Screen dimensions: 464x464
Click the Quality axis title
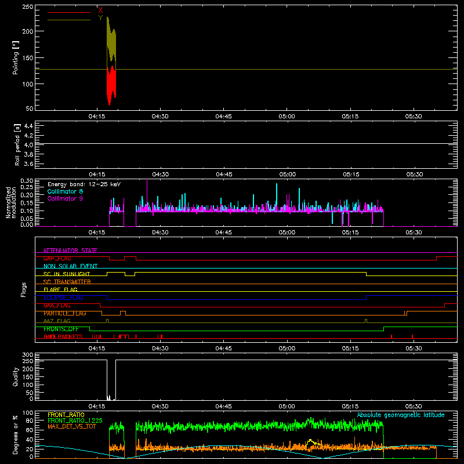16,376
